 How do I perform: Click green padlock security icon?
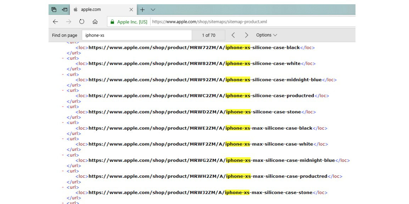[112, 22]
